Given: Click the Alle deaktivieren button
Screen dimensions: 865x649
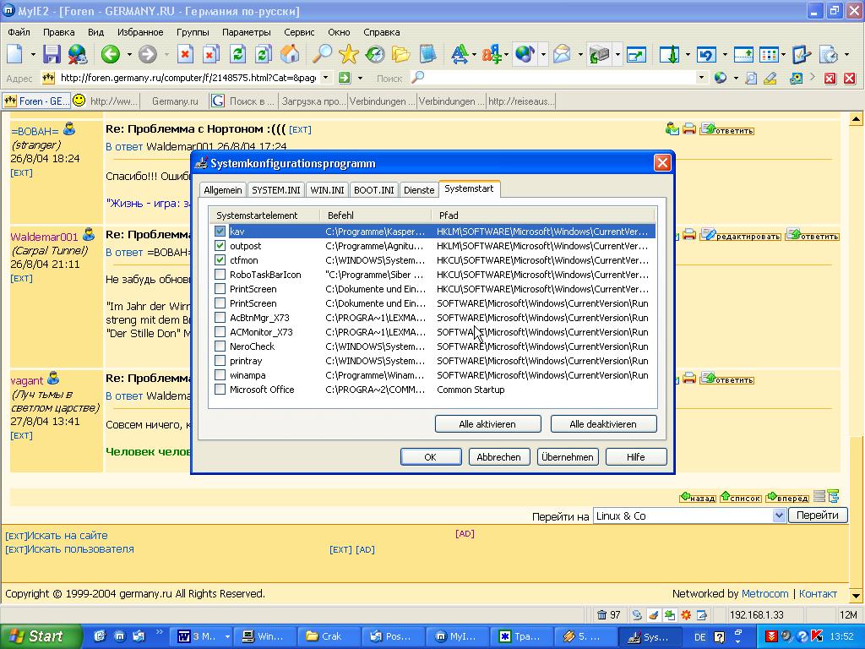Looking at the screenshot, I should (603, 424).
